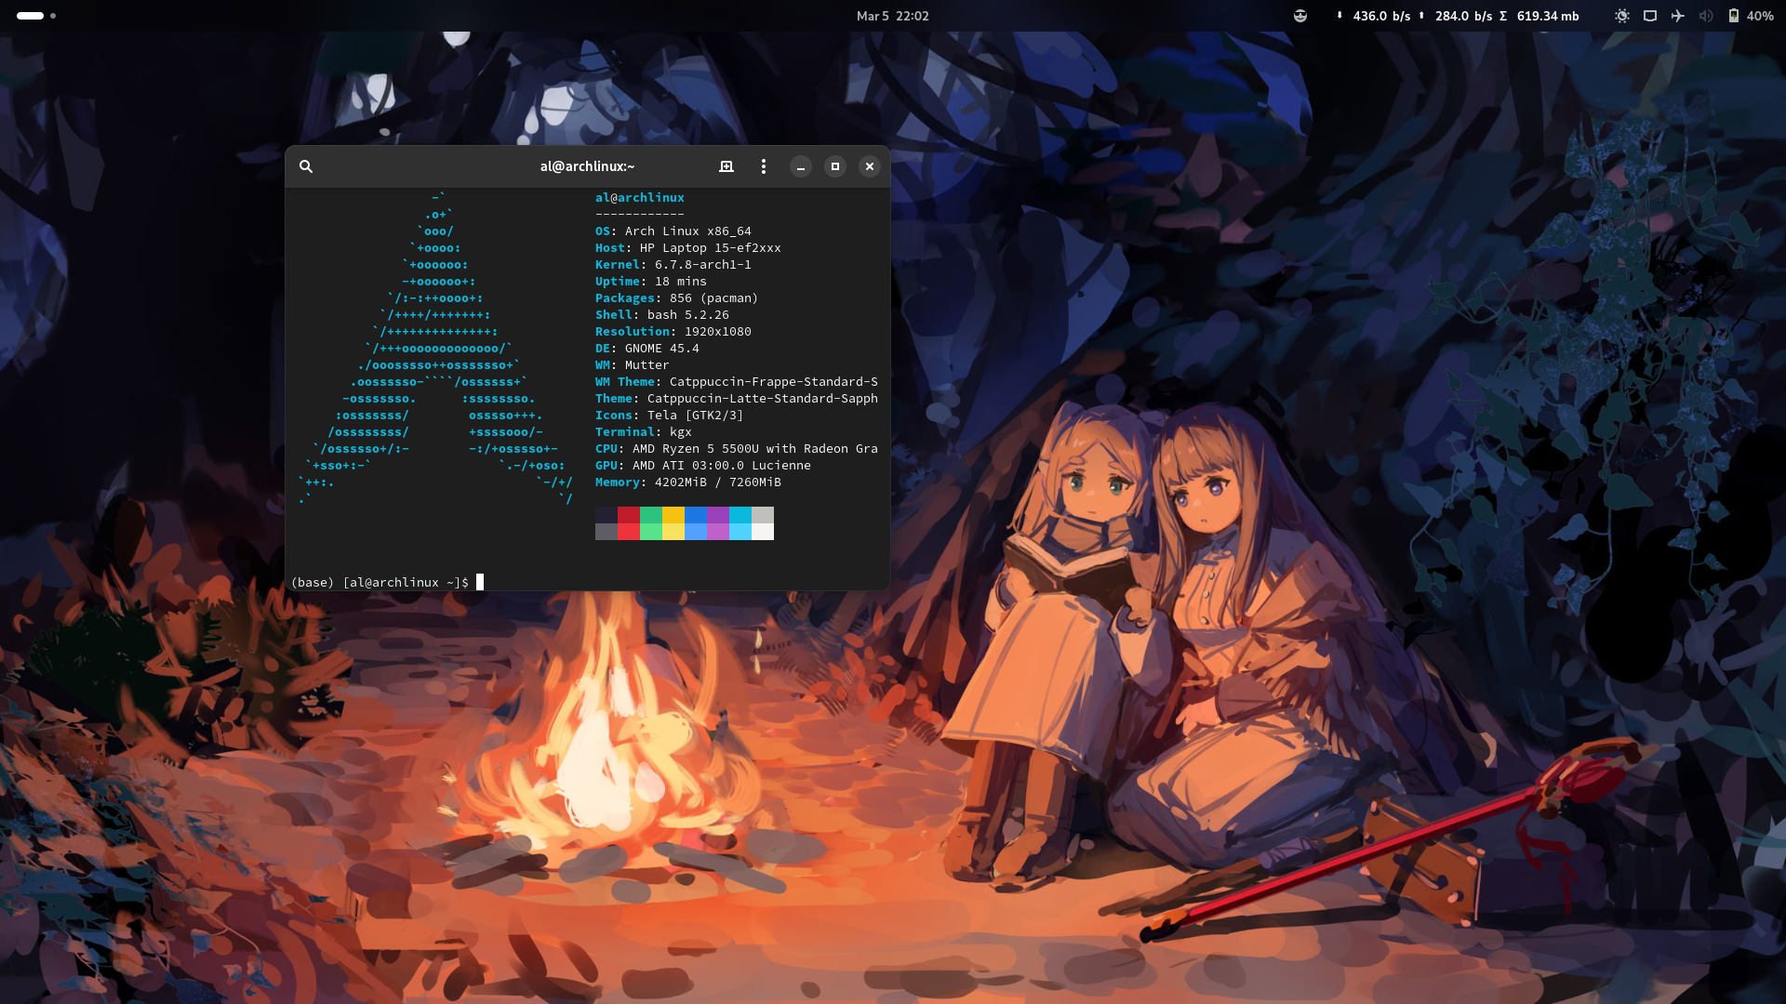Open the clock and calendar menu
The height and width of the screenshot is (1004, 1786).
click(892, 16)
